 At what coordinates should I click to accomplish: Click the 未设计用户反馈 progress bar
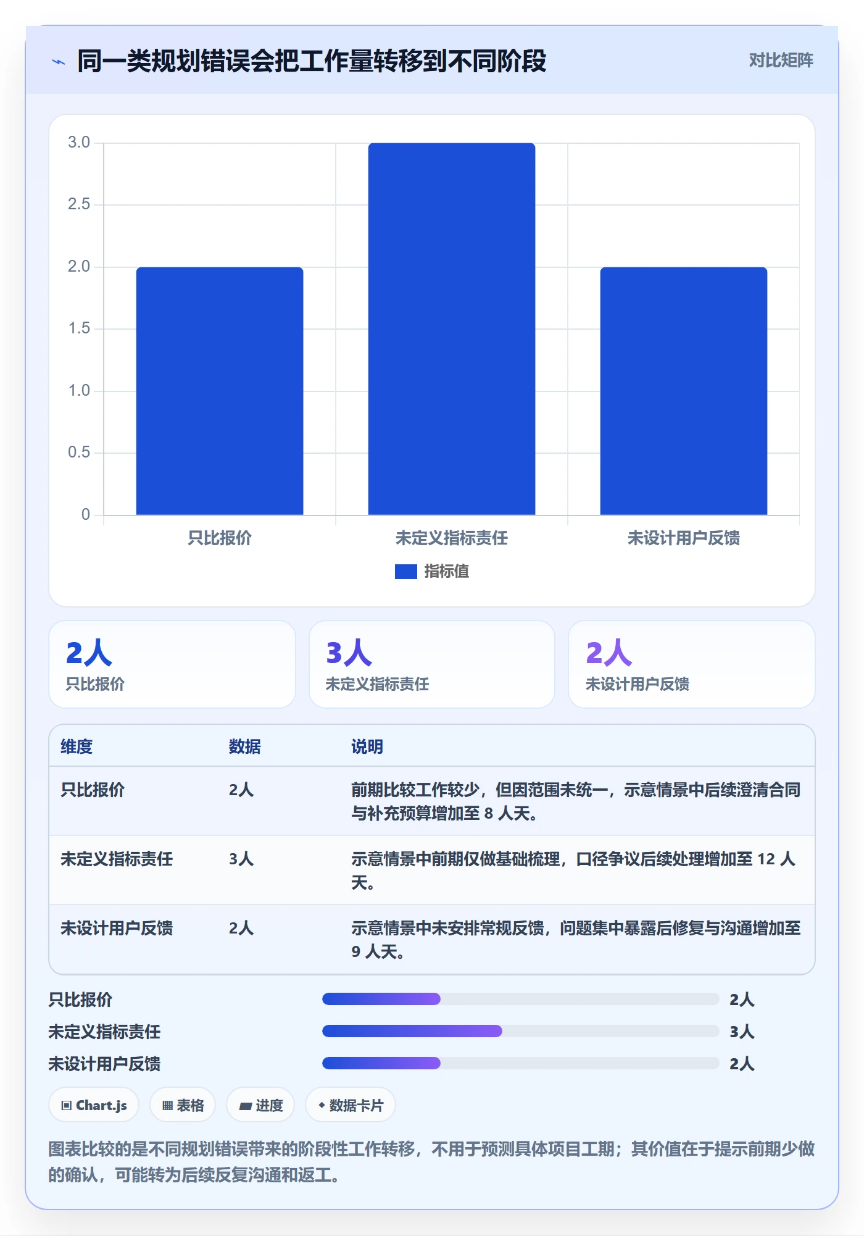[x=521, y=1063]
